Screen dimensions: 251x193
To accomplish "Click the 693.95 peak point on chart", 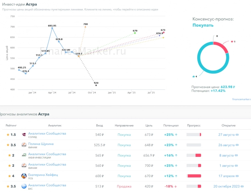I will [52, 28].
